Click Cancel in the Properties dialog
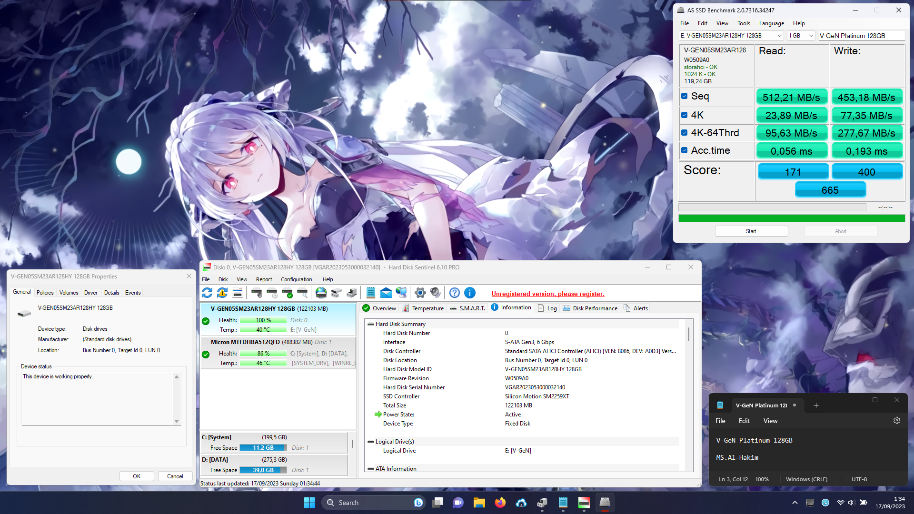This screenshot has height=514, width=914. tap(175, 476)
